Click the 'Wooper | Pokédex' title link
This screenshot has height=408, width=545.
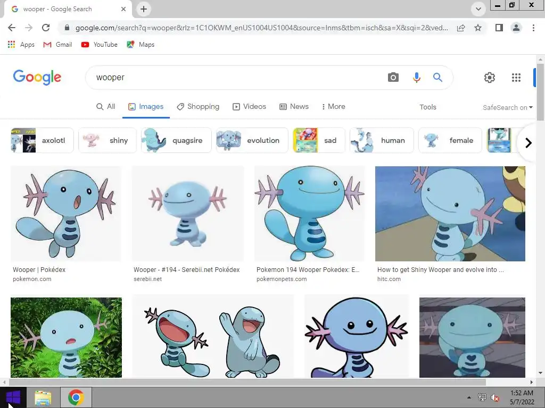click(x=39, y=269)
